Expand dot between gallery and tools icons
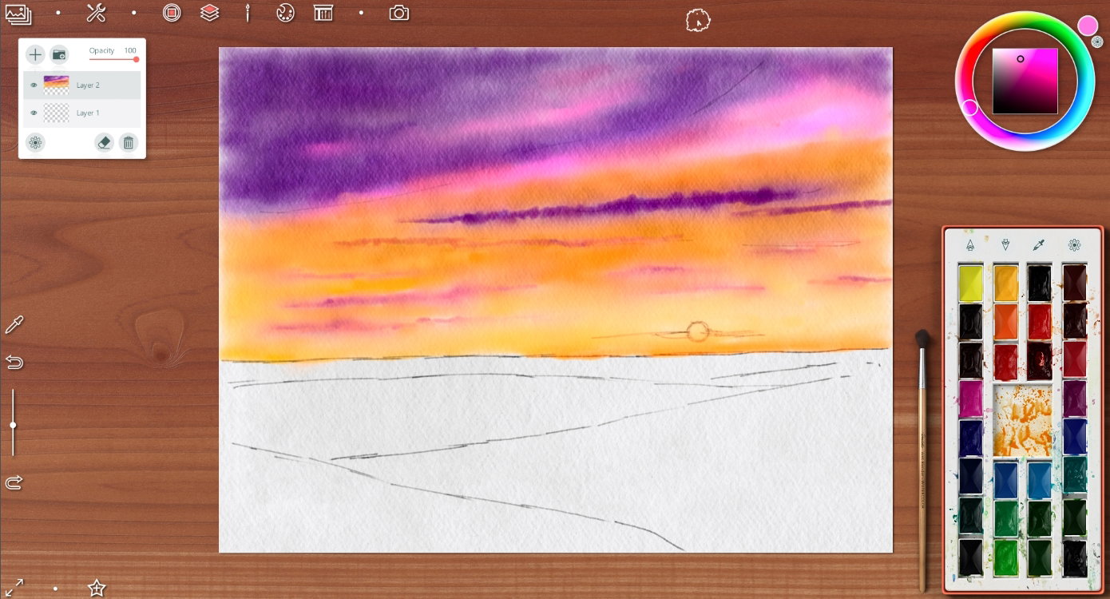The width and height of the screenshot is (1110, 599). coord(57,13)
